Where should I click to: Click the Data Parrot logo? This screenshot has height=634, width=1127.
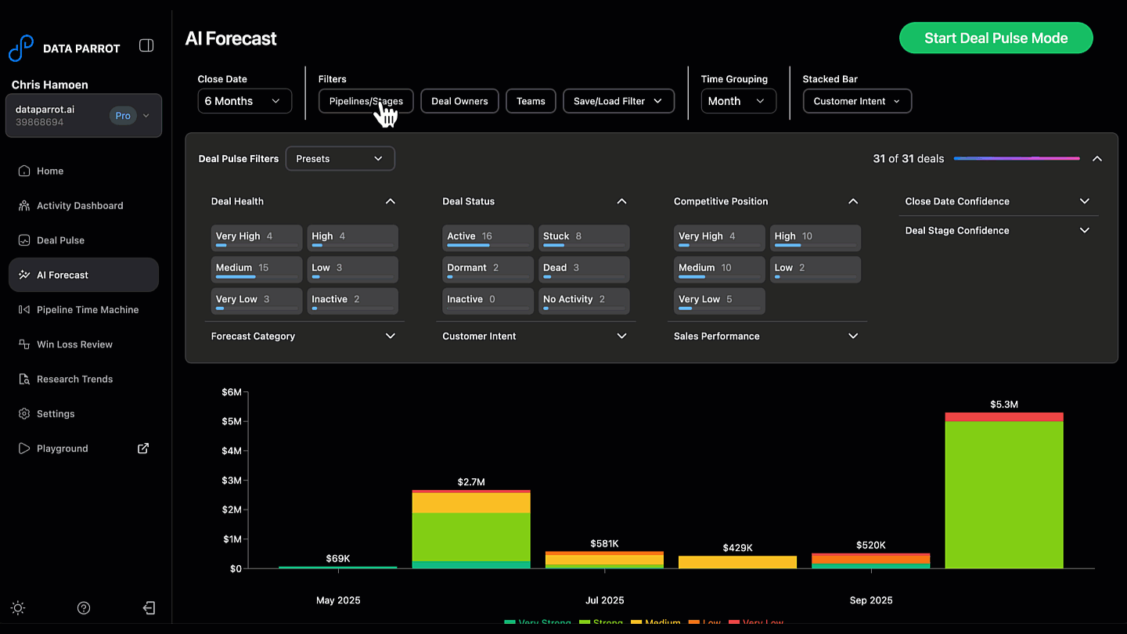pyautogui.click(x=21, y=47)
